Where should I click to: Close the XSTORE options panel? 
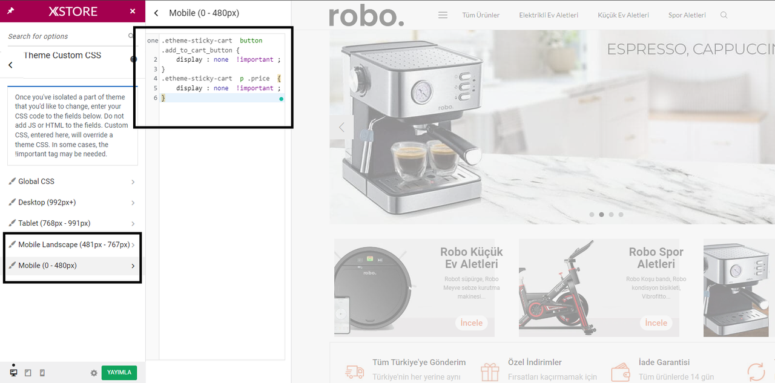pyautogui.click(x=133, y=11)
